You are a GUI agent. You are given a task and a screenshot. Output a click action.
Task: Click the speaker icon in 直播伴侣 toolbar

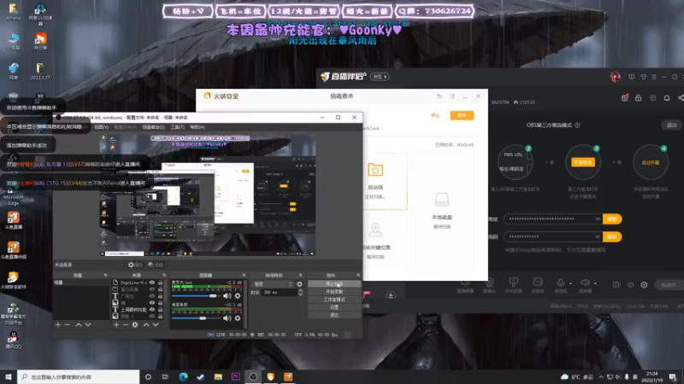(x=585, y=282)
